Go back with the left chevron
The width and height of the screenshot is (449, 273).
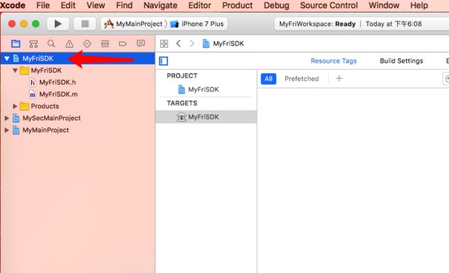click(x=178, y=44)
